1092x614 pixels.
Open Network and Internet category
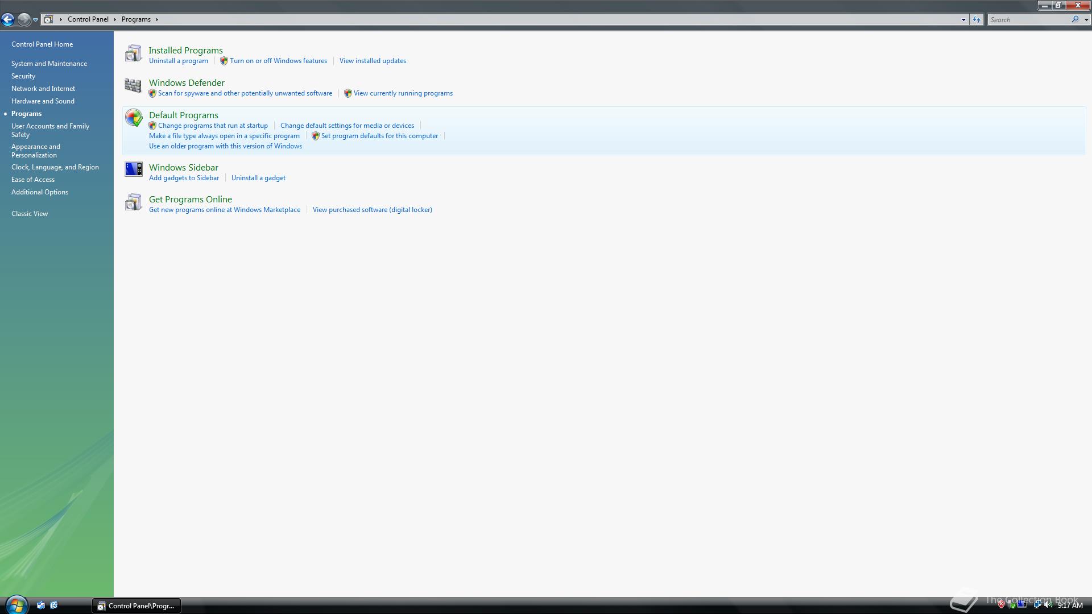pos(43,89)
